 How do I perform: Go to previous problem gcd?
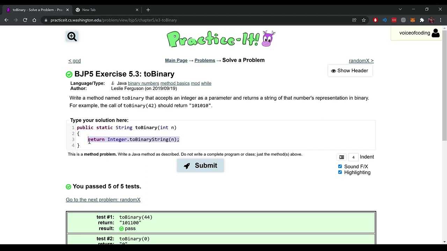pyautogui.click(x=74, y=61)
